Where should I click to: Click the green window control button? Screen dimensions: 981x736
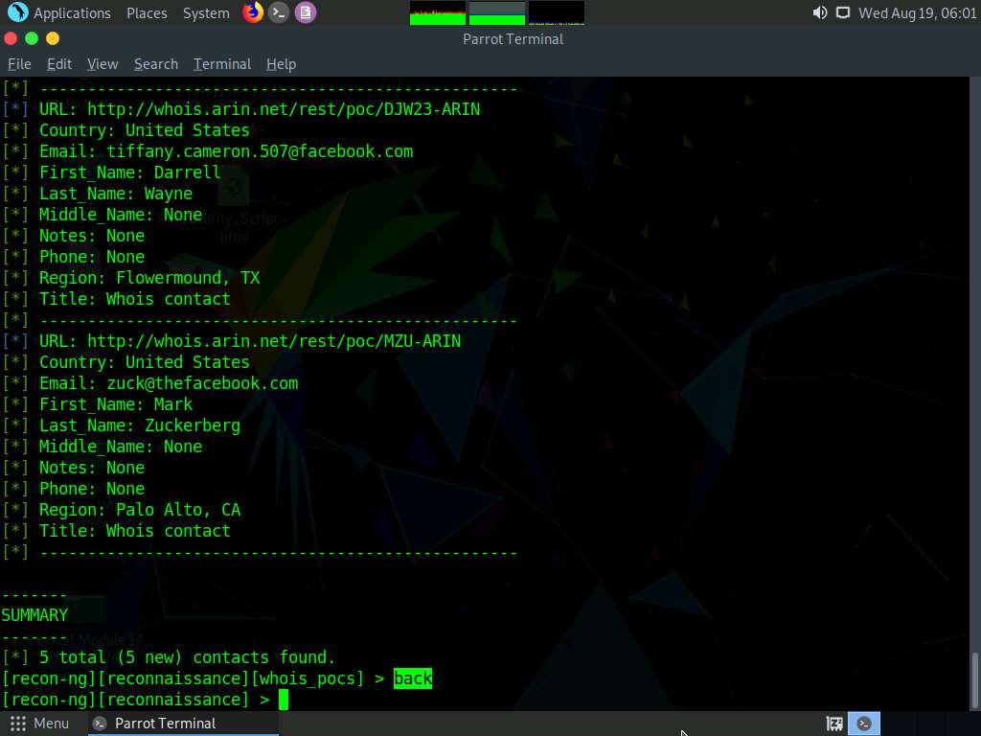point(32,38)
